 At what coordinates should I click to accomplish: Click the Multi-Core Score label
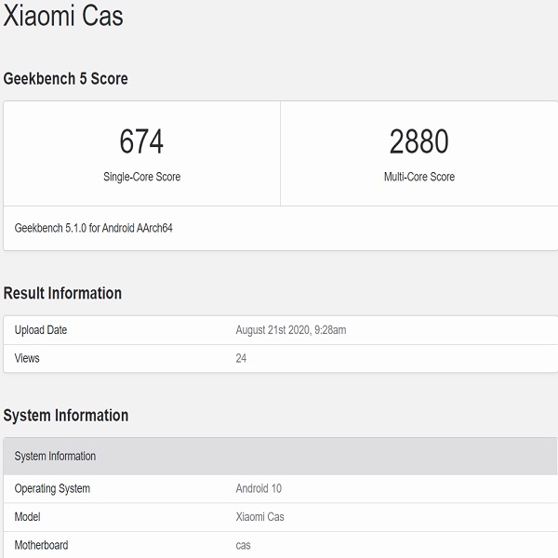point(419,177)
